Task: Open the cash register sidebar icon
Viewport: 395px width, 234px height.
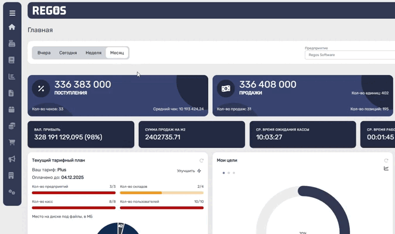Action: coord(12,43)
